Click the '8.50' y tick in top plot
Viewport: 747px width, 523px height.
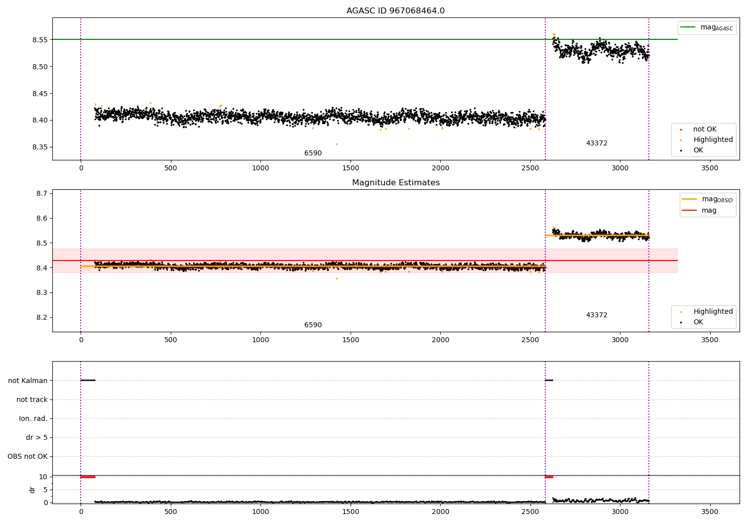pyautogui.click(x=40, y=67)
